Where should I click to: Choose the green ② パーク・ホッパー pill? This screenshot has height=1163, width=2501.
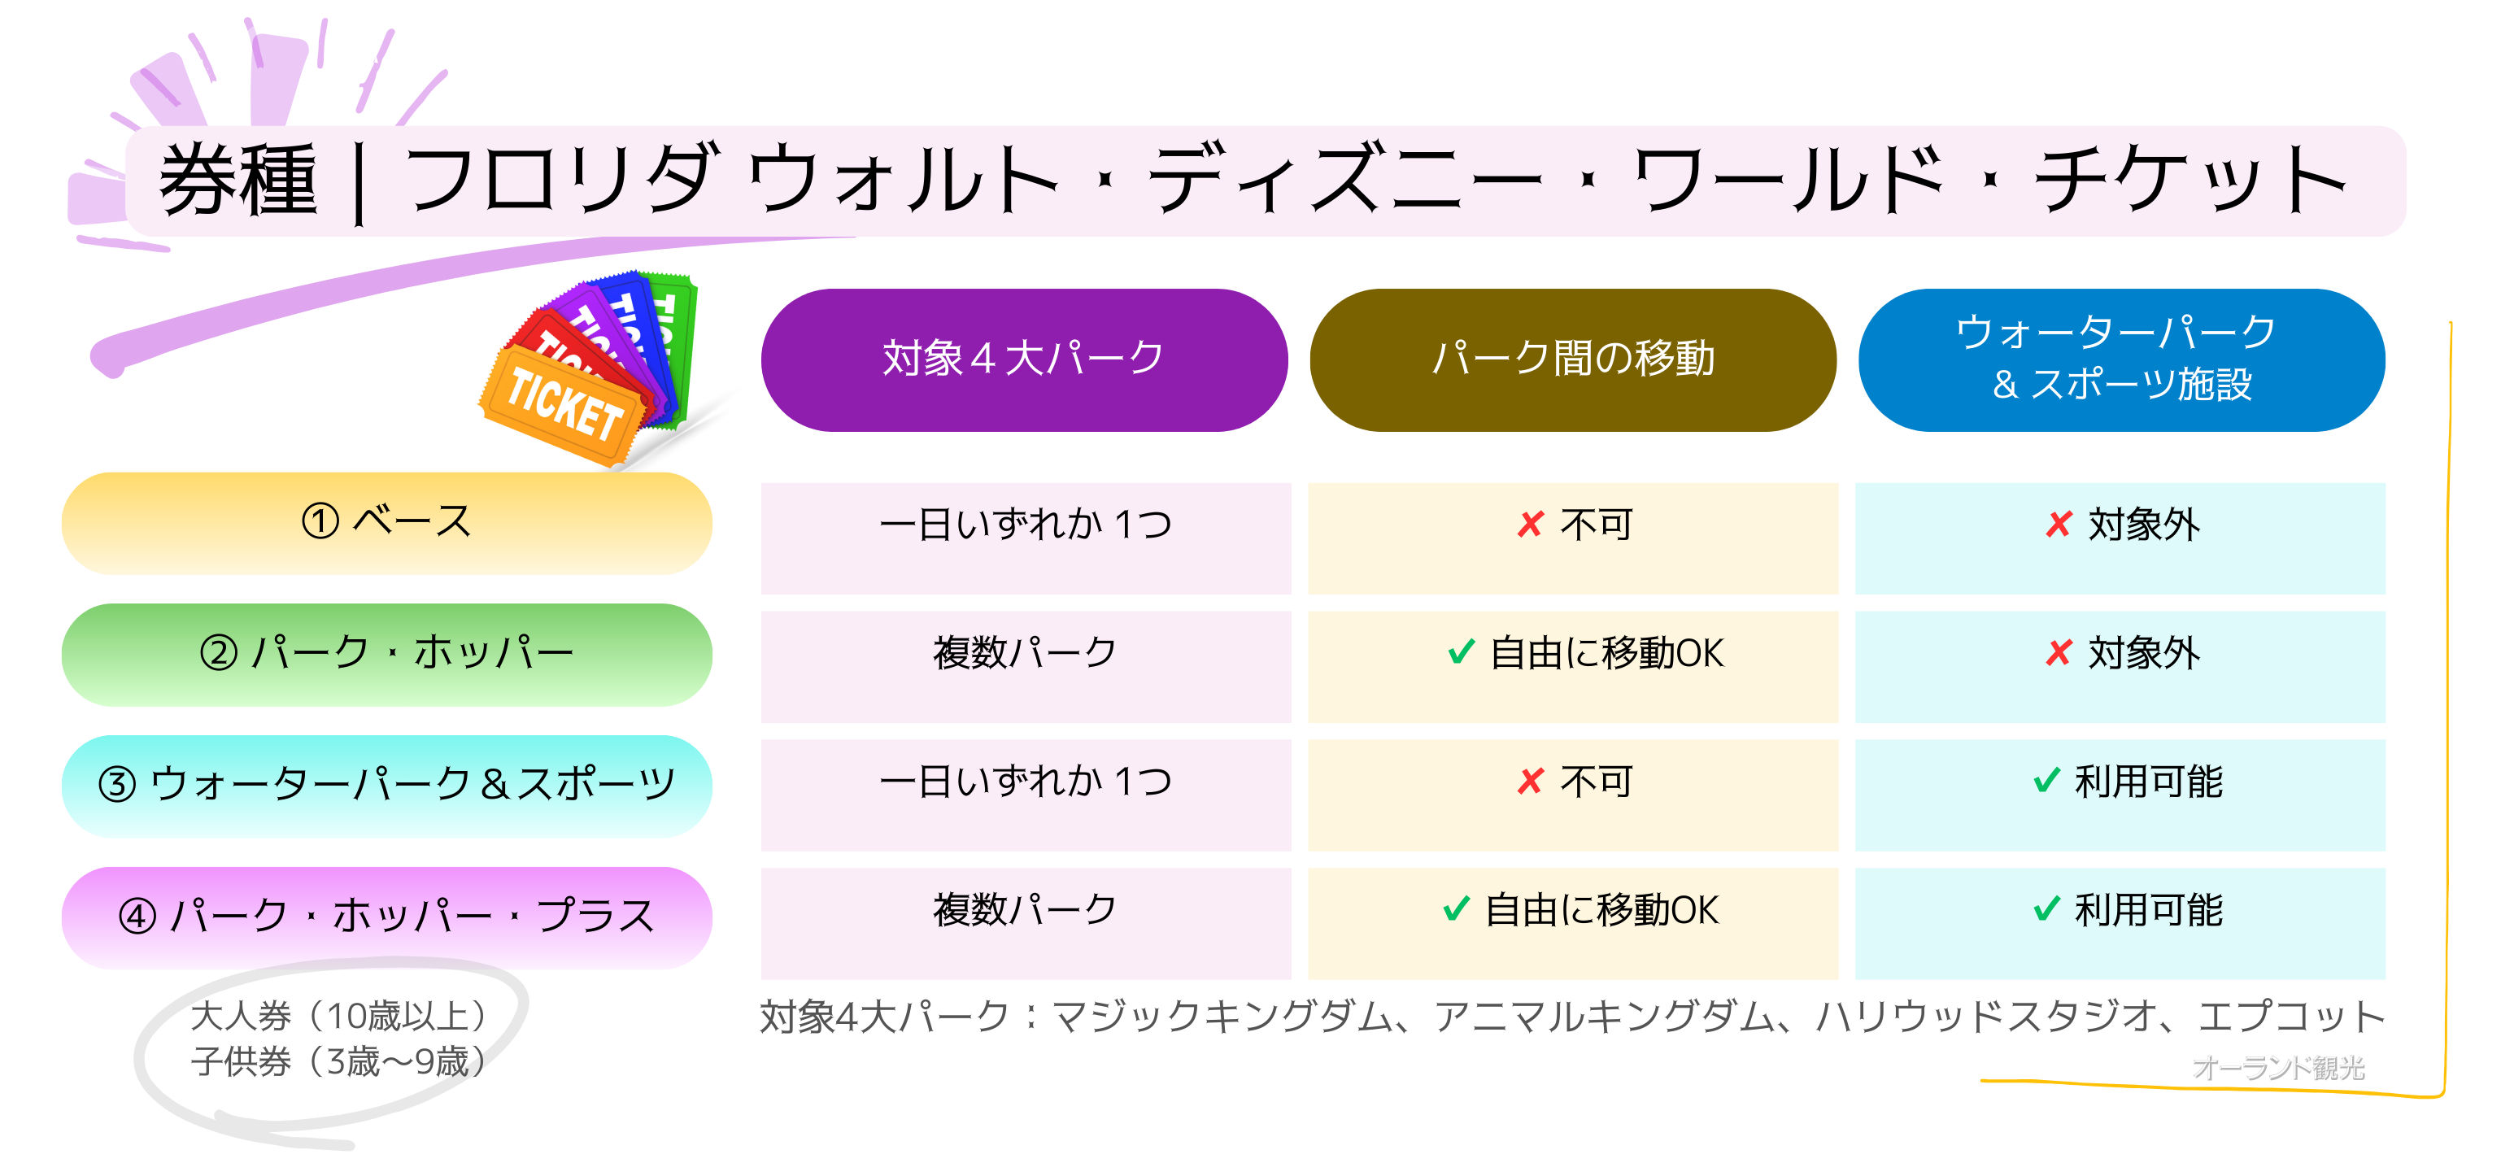386,653
